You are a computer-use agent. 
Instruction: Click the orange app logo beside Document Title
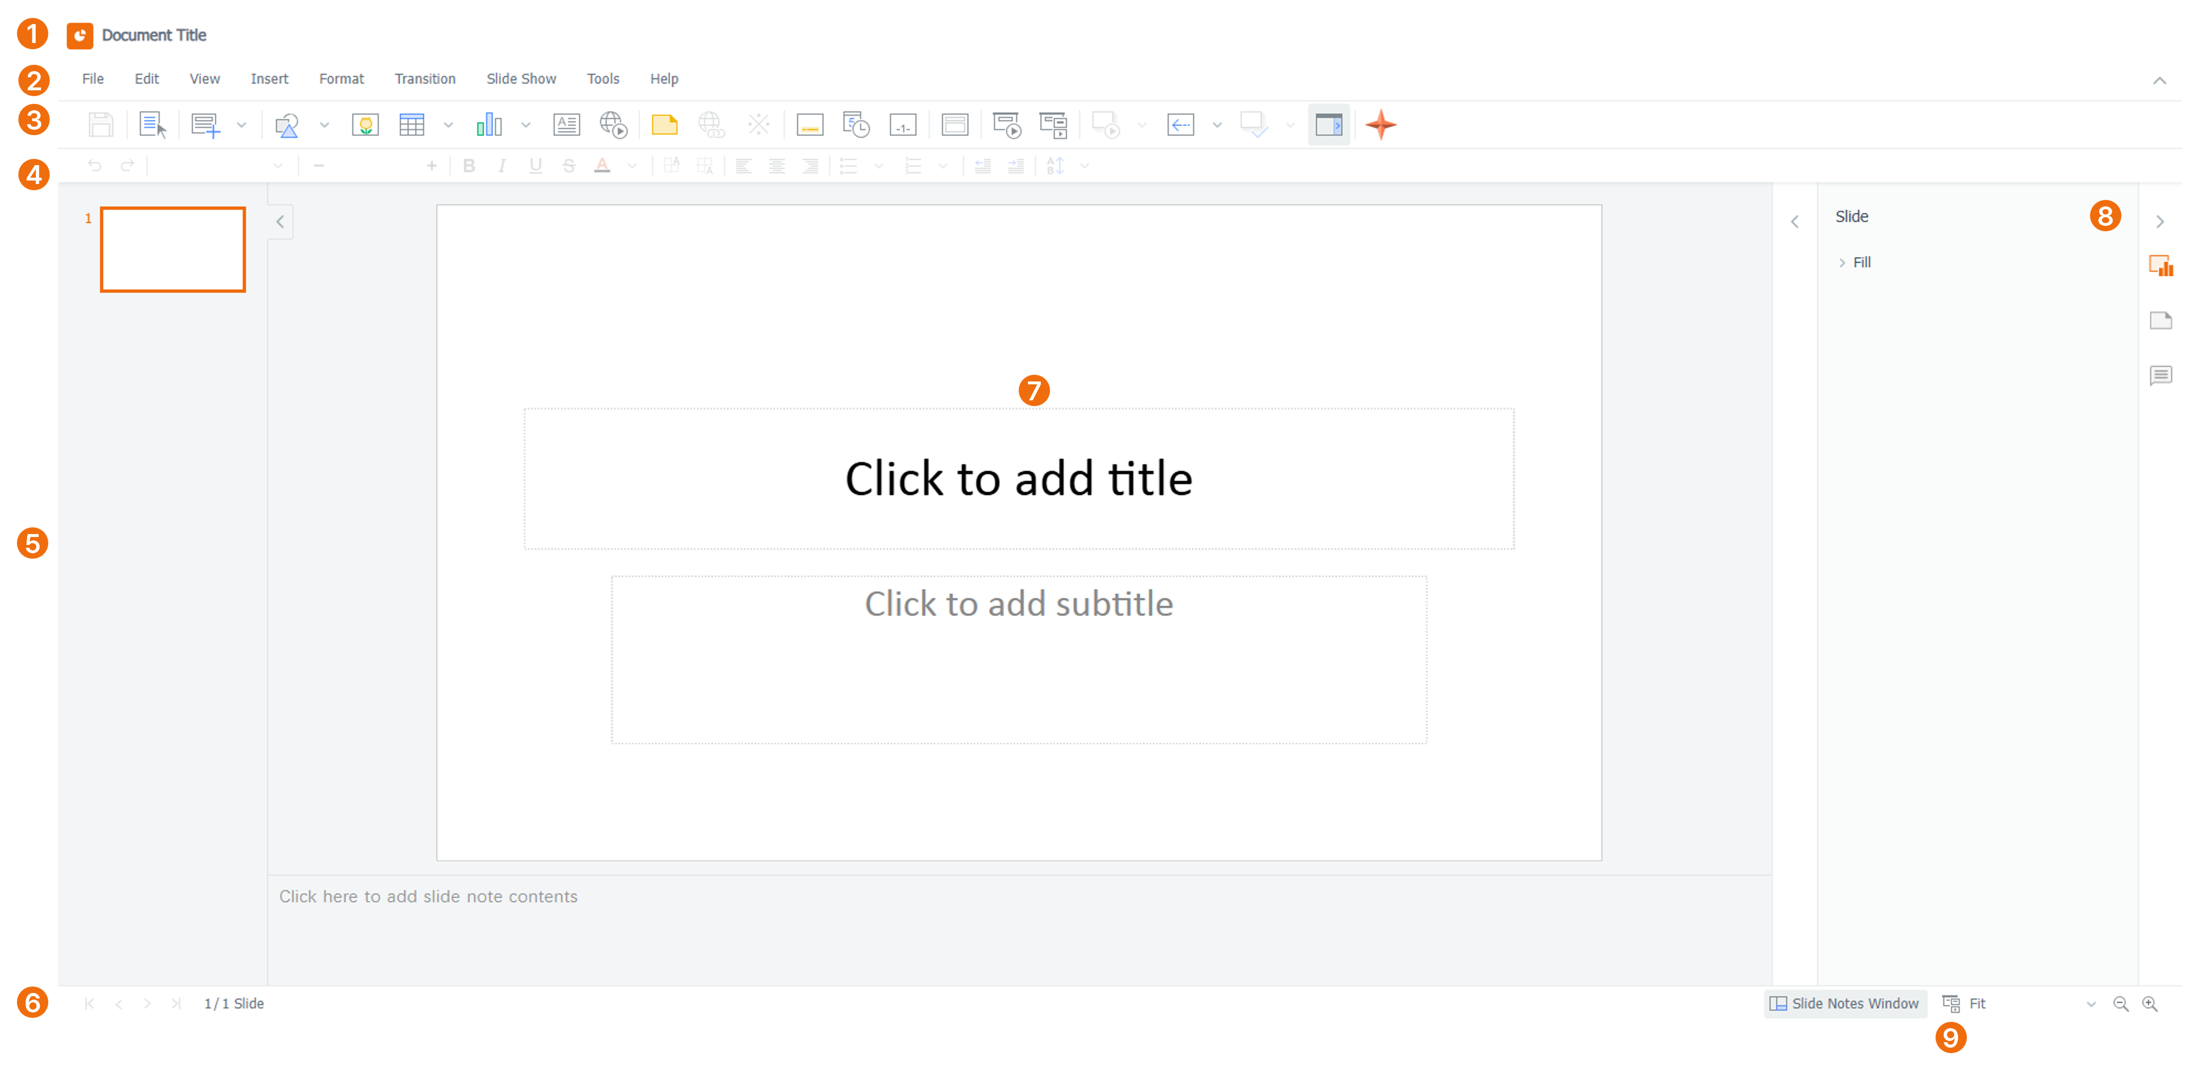click(80, 35)
